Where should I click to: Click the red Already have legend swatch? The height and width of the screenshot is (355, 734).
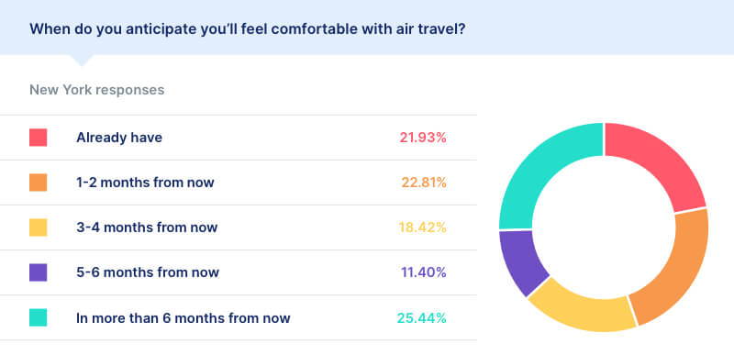click(38, 138)
